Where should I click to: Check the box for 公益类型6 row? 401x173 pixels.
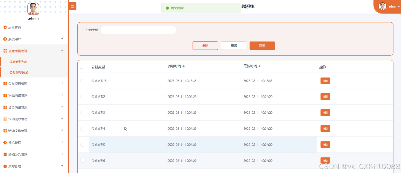(x=82, y=161)
